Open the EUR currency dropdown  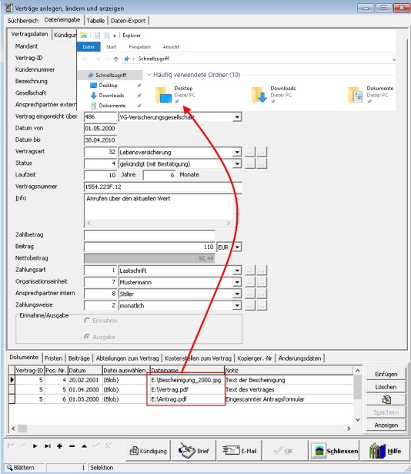[x=238, y=247]
